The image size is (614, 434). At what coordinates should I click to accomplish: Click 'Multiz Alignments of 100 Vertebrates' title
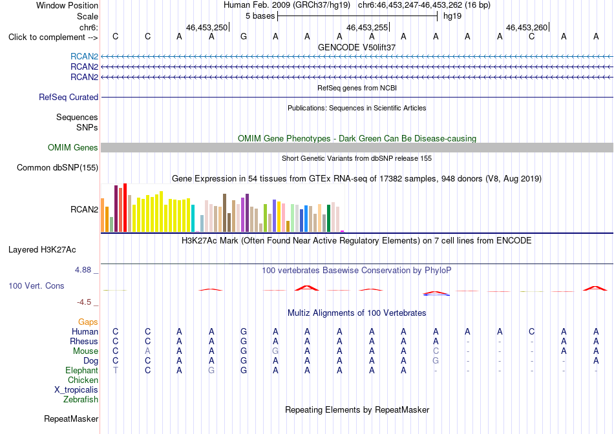pos(357,313)
